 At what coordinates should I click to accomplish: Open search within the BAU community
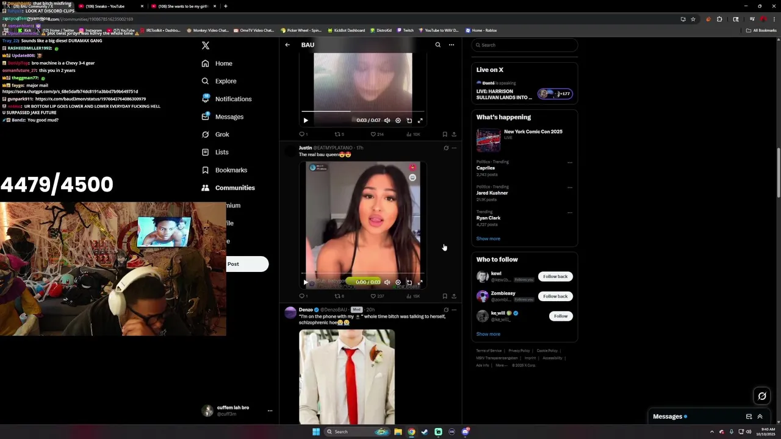[437, 45]
